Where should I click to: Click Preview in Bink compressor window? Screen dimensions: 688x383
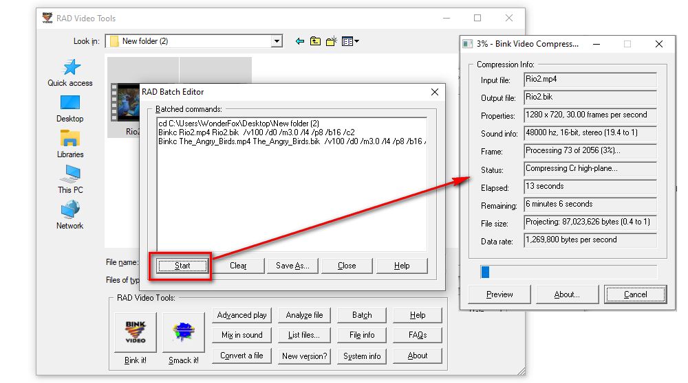pos(499,294)
